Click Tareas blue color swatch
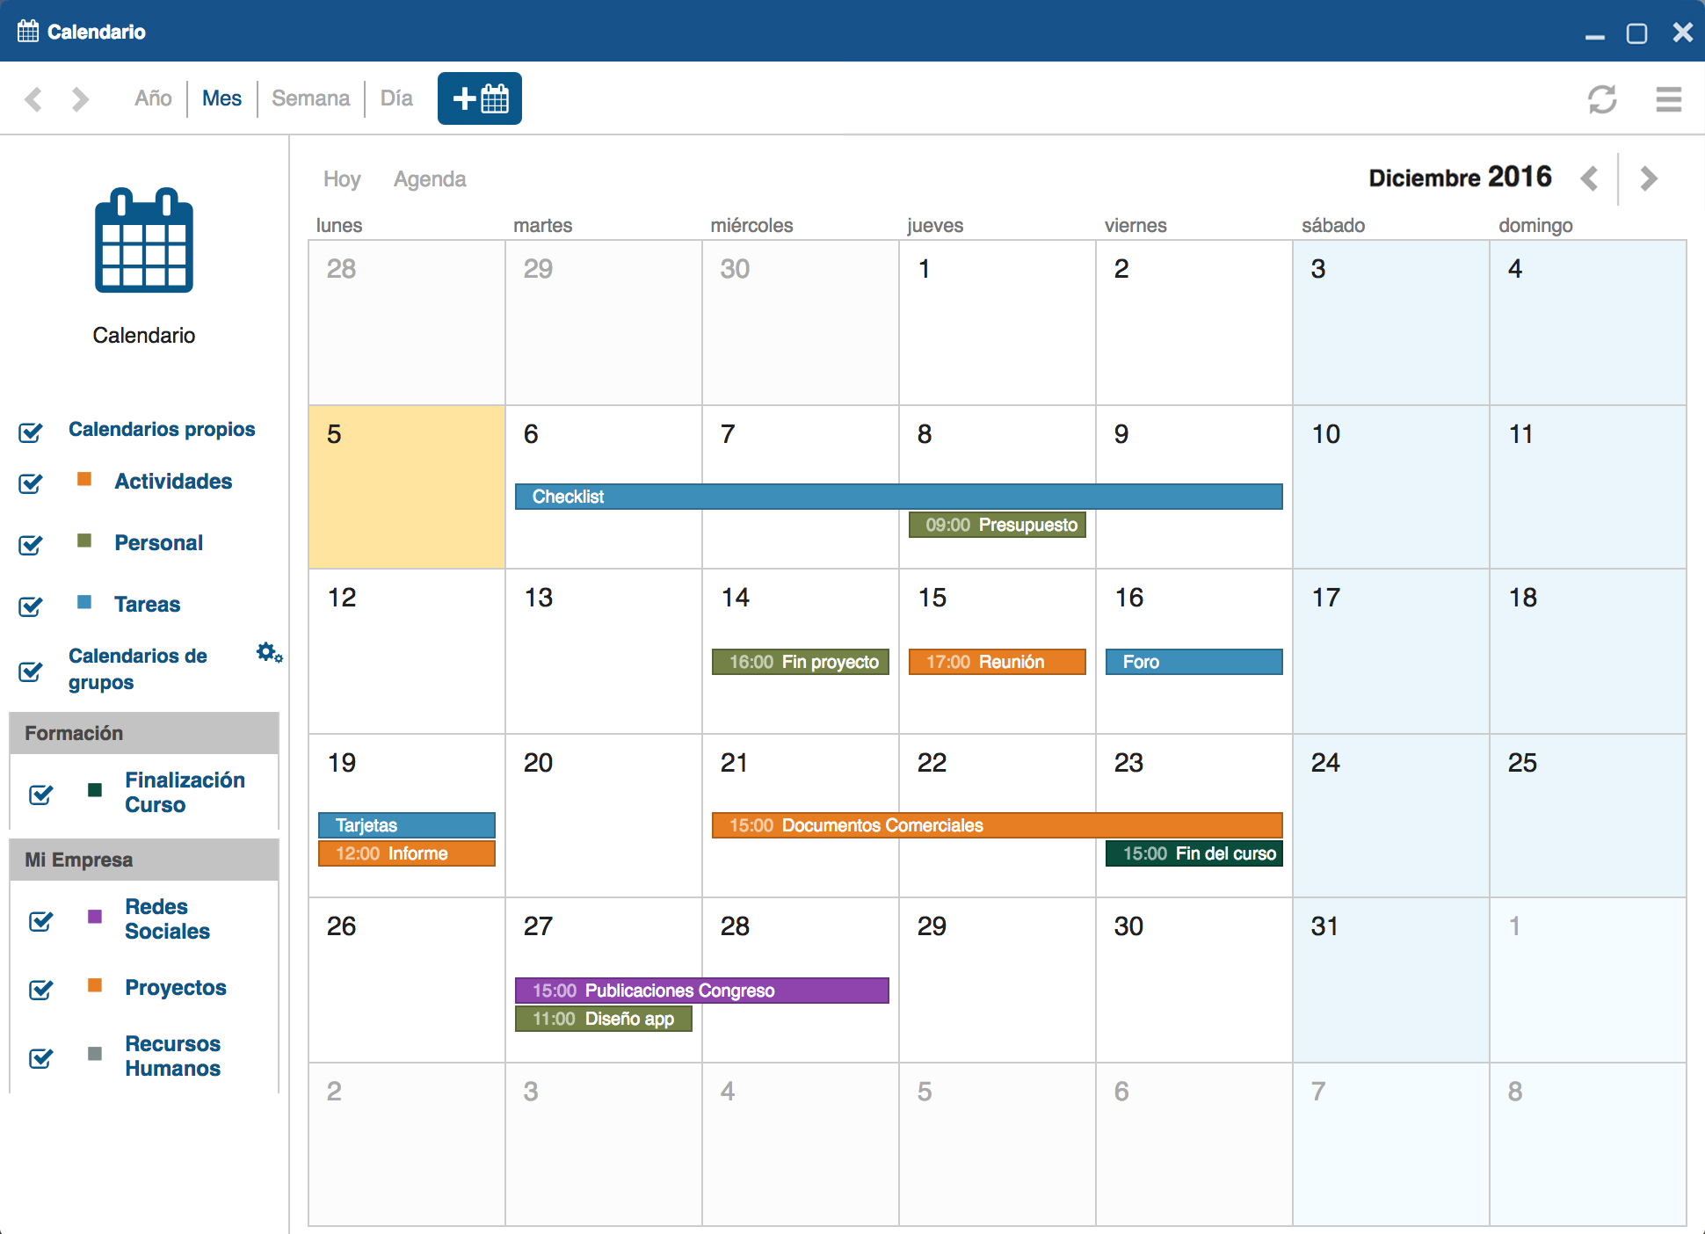 point(84,602)
